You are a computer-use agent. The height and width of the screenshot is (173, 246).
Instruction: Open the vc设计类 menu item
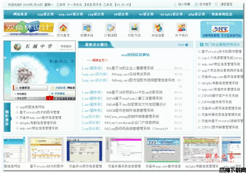[146, 14]
